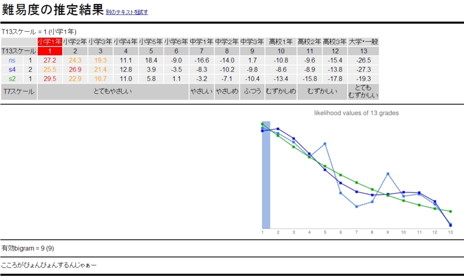Viewport: 464px width, 277px height.
Task: Select the 高校3年 column header
Action: [x=335, y=42]
